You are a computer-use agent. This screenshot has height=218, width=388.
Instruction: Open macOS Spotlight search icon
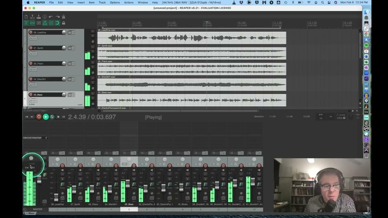tap(322, 2)
